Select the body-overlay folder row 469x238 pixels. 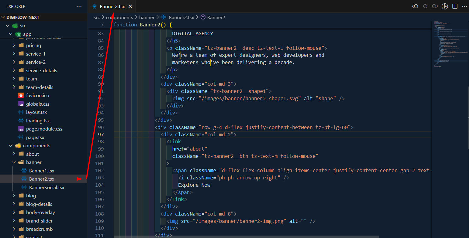44,212
